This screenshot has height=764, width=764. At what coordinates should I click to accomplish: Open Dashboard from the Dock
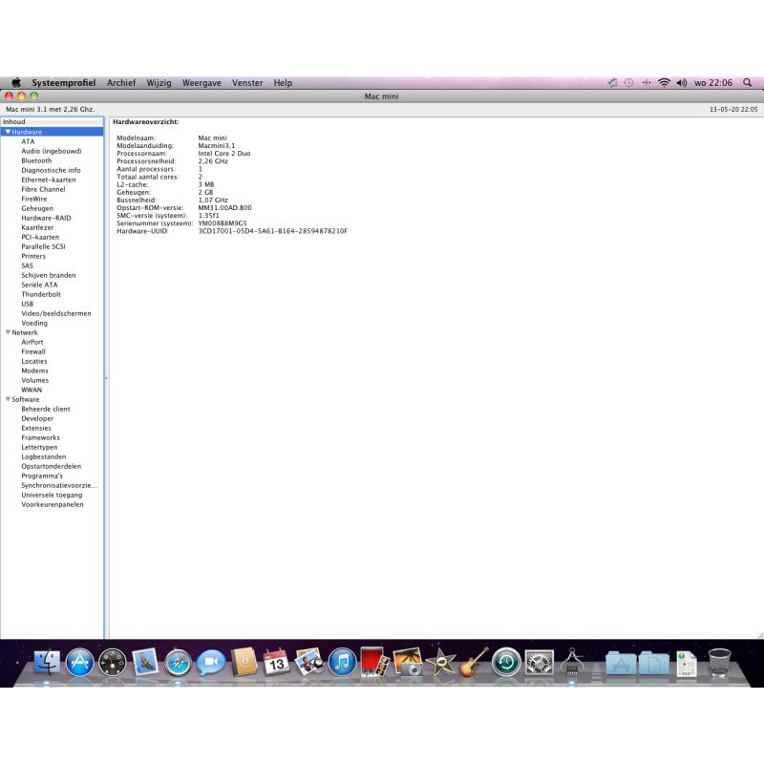coord(112,662)
